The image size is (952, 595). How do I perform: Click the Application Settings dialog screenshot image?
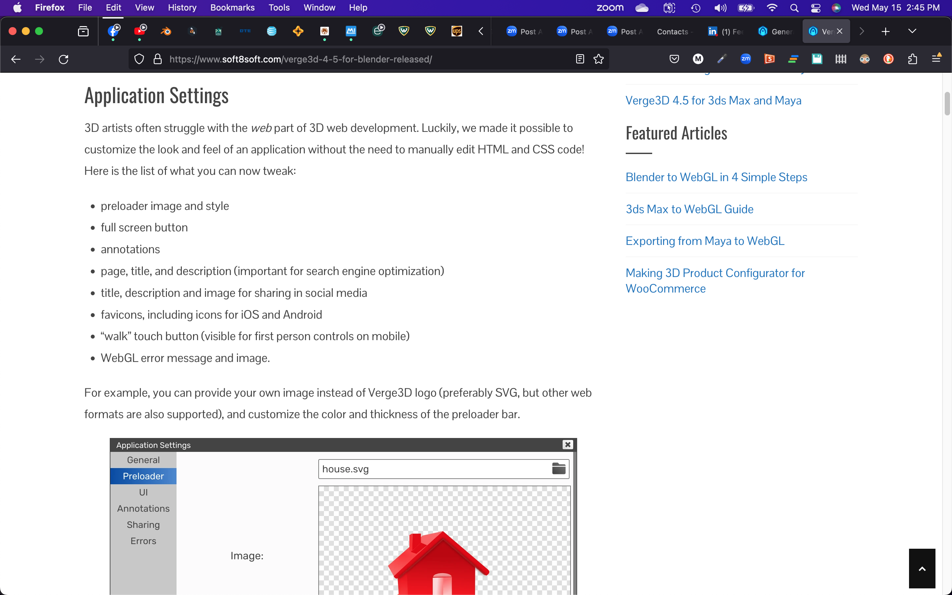[x=343, y=516]
